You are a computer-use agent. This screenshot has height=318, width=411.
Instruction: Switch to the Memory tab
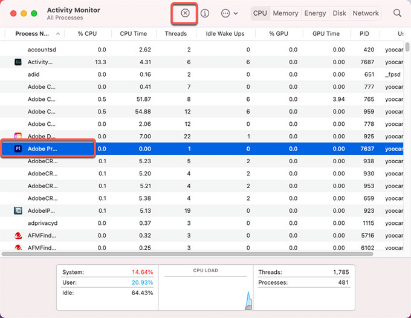(285, 13)
